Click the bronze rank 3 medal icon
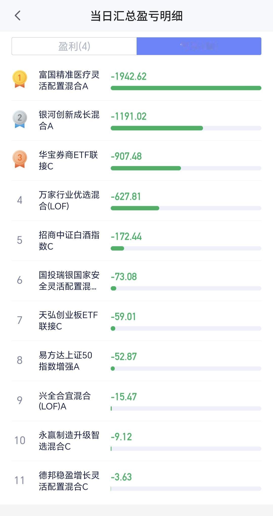The width and height of the screenshot is (273, 516). coord(20,159)
